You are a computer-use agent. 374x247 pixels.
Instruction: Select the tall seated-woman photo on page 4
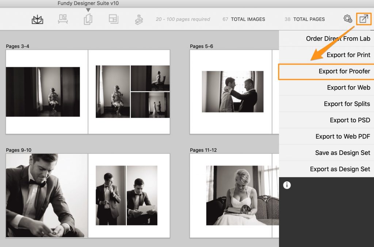coord(113,92)
